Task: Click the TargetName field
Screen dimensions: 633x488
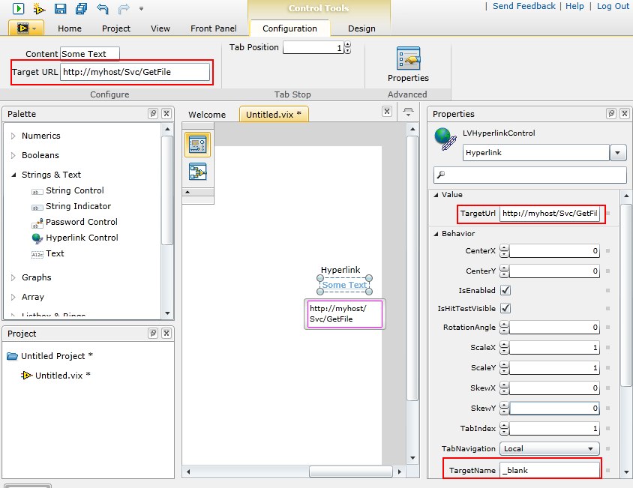Action: click(550, 470)
